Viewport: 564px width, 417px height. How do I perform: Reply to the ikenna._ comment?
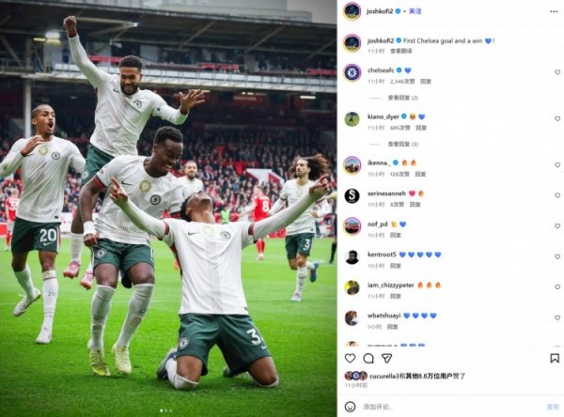coord(420,174)
